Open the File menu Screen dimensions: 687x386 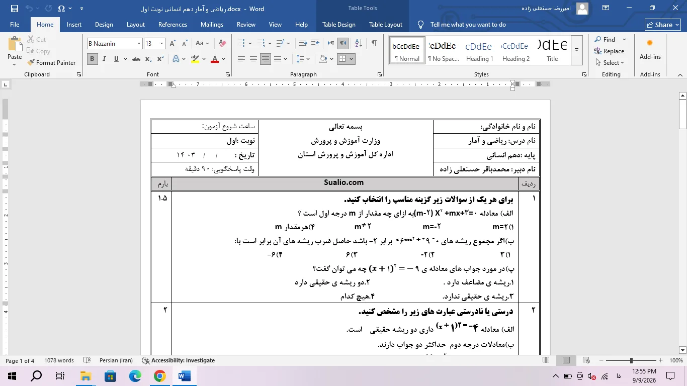[15, 24]
